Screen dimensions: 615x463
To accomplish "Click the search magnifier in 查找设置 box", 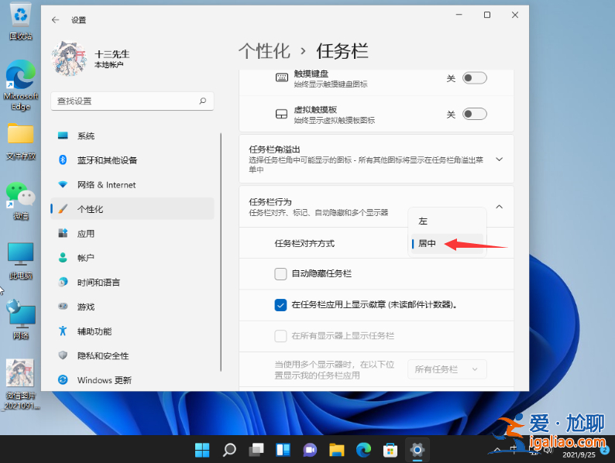I will pos(203,101).
